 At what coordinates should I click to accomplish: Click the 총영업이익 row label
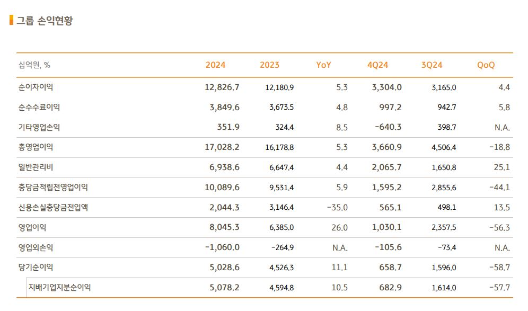pos(36,147)
